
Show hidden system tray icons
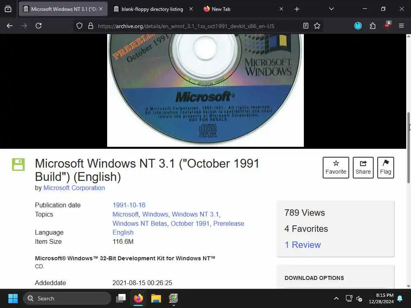point(336,298)
